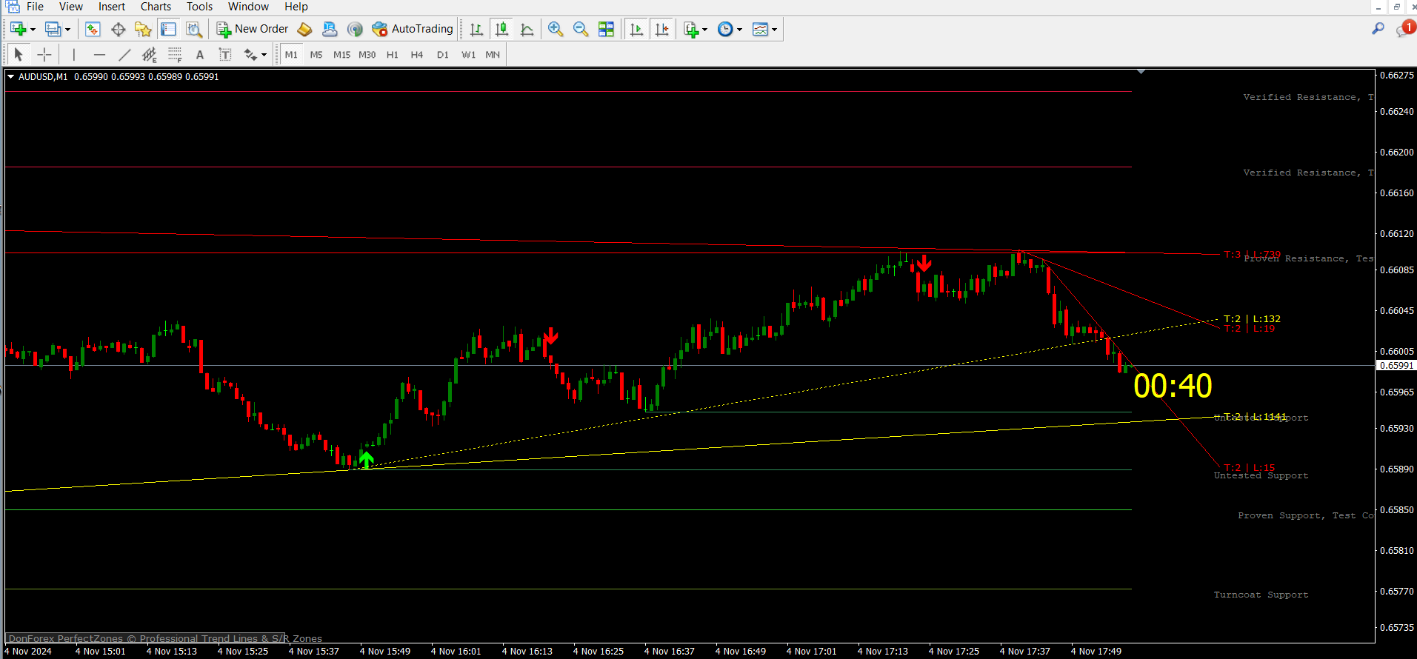Select the Vertical Line tool
The height and width of the screenshot is (659, 1417).
point(74,54)
